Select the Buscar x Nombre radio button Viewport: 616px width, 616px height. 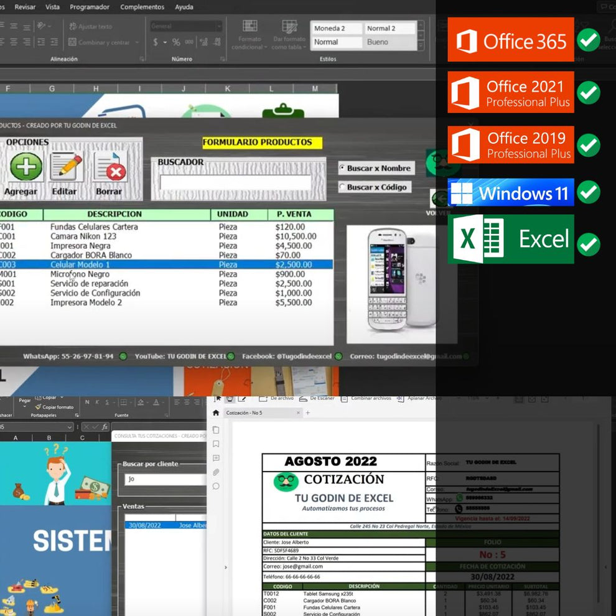(x=343, y=168)
